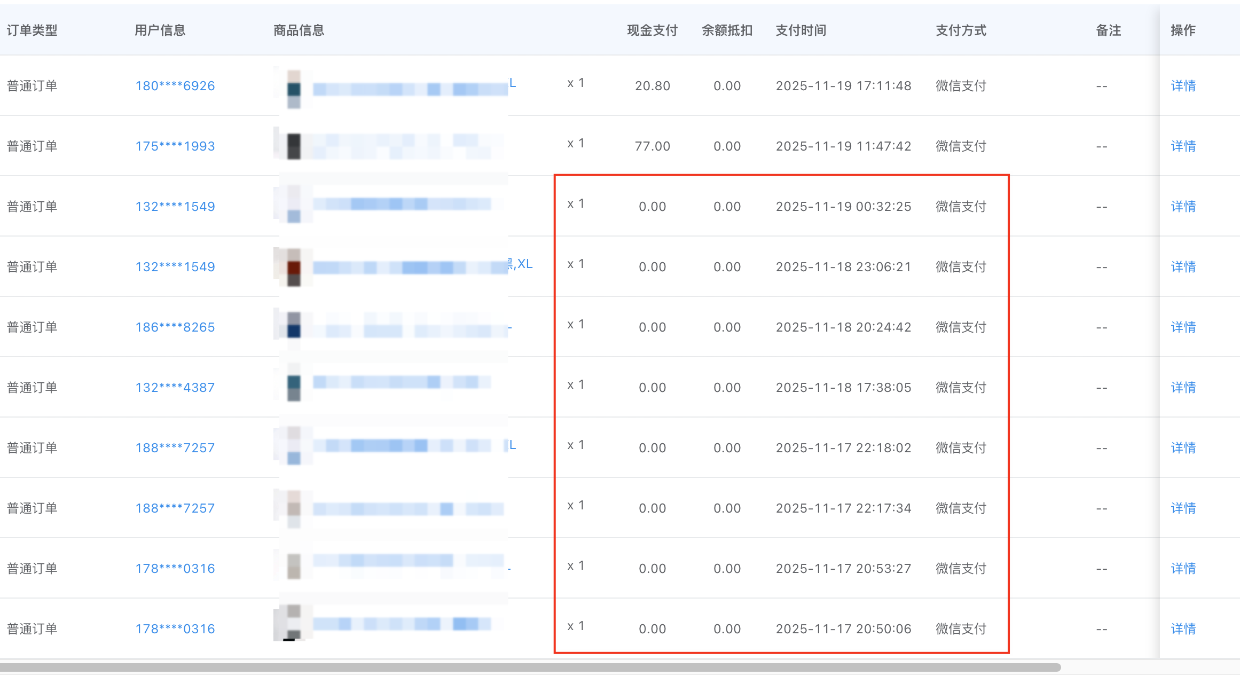Click user 186****8265 link
Image resolution: width=1240 pixels, height=676 pixels.
pos(175,327)
